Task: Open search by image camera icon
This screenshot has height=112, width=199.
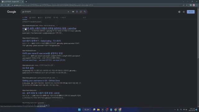Action: 81,12
